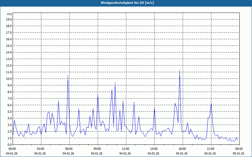The image size is (252, 157).
Task: Click the 06:00 time label on x-axis
Action: click(69, 149)
